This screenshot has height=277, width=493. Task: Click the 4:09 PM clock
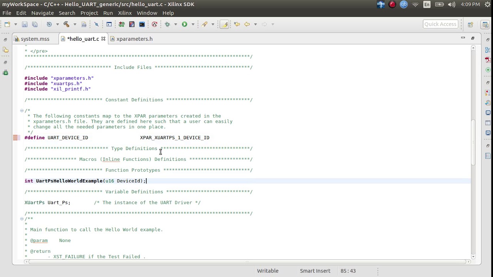[470, 4]
